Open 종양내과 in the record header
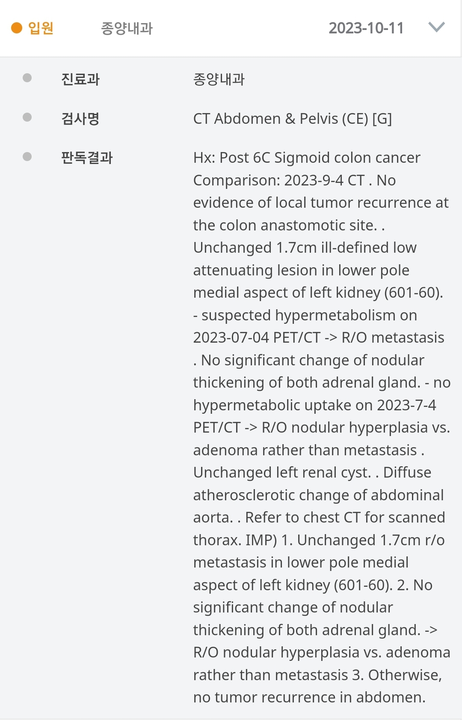This screenshot has width=462, height=720. tap(127, 28)
